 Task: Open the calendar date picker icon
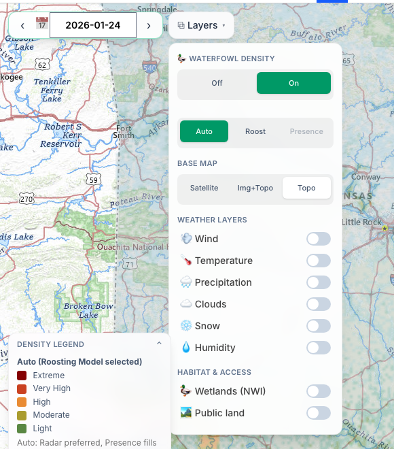(x=42, y=23)
